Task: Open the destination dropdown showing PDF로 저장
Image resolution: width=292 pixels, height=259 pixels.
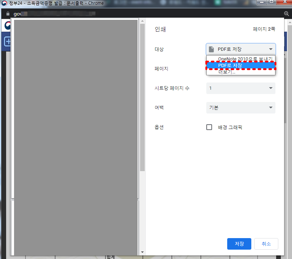Action: pos(241,49)
